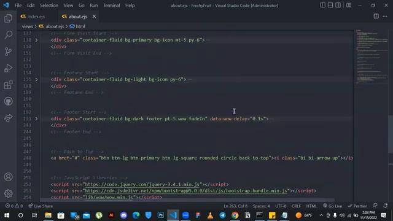This screenshot has height=221, width=393.
Task: Open notifications bell in status bar
Action: click(386, 206)
